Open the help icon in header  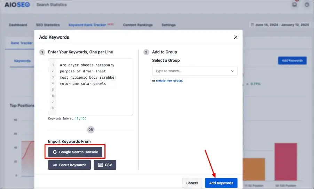pyautogui.click(x=307, y=5)
